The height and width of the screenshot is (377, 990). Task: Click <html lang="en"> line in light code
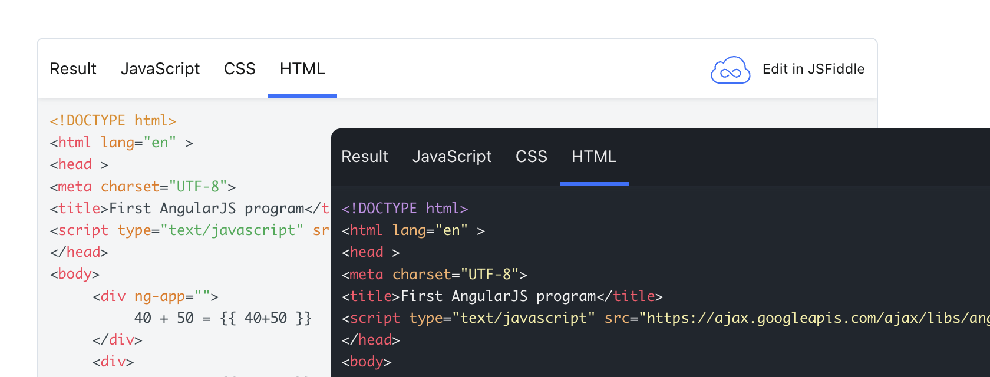(121, 143)
